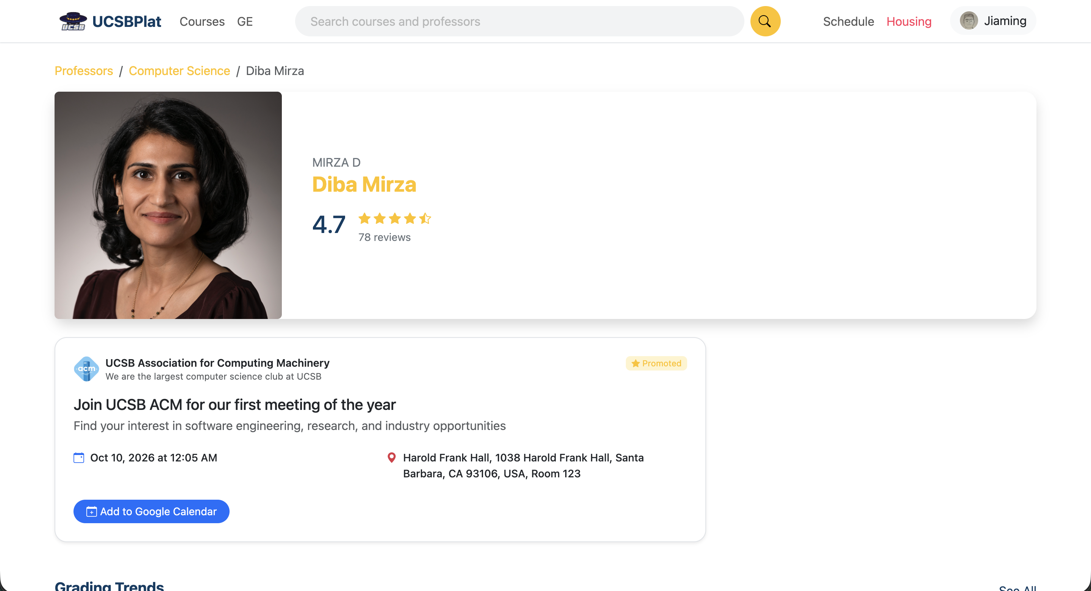Follow the Computer Science breadcrumb link
This screenshot has width=1091, height=591.
[x=179, y=71]
